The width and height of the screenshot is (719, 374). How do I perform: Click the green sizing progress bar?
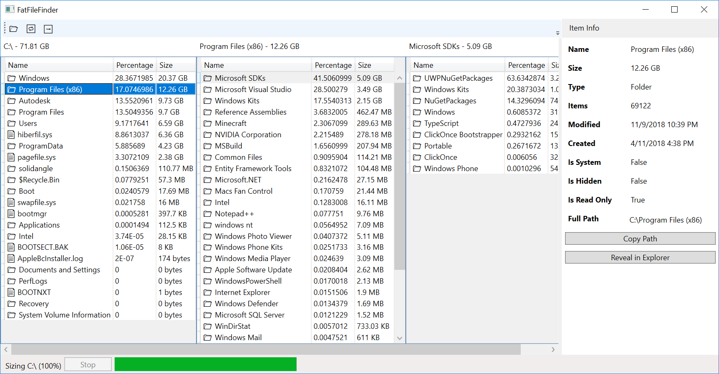[x=205, y=364]
